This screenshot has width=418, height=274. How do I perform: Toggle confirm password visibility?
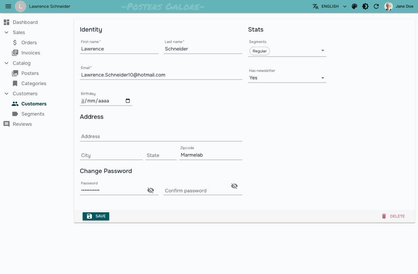pyautogui.click(x=234, y=186)
